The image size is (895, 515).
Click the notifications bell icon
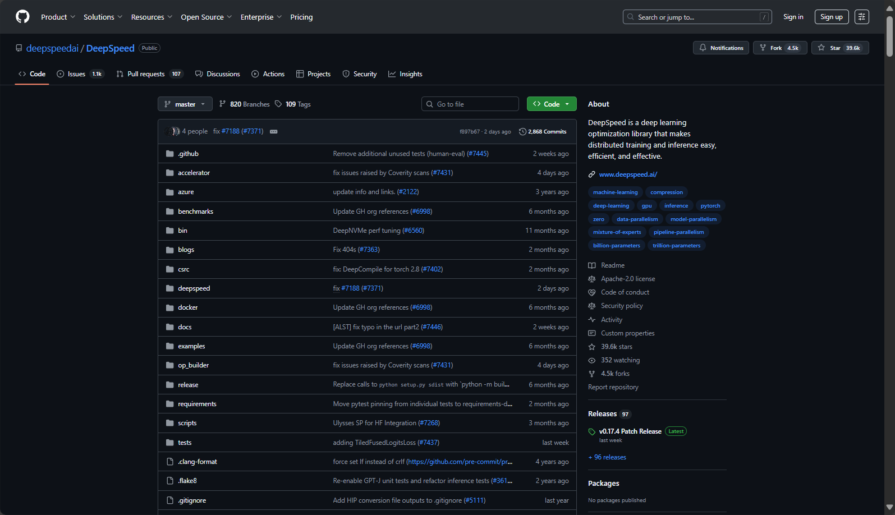[x=703, y=48]
